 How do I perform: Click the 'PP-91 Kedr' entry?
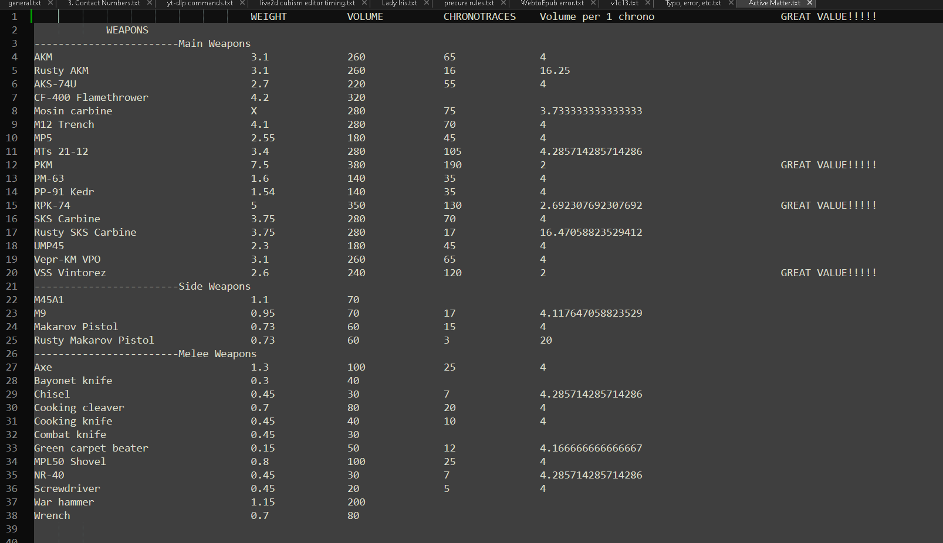click(64, 192)
